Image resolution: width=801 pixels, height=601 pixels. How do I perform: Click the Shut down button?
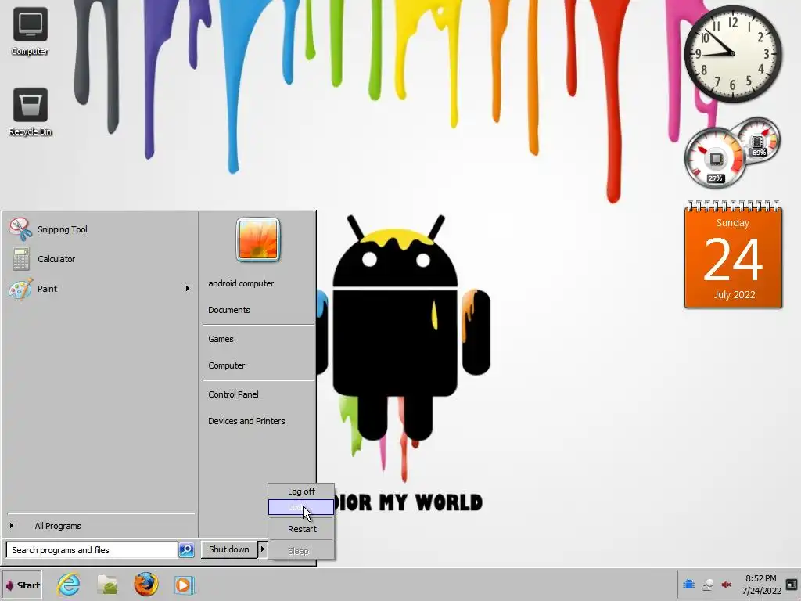point(229,549)
